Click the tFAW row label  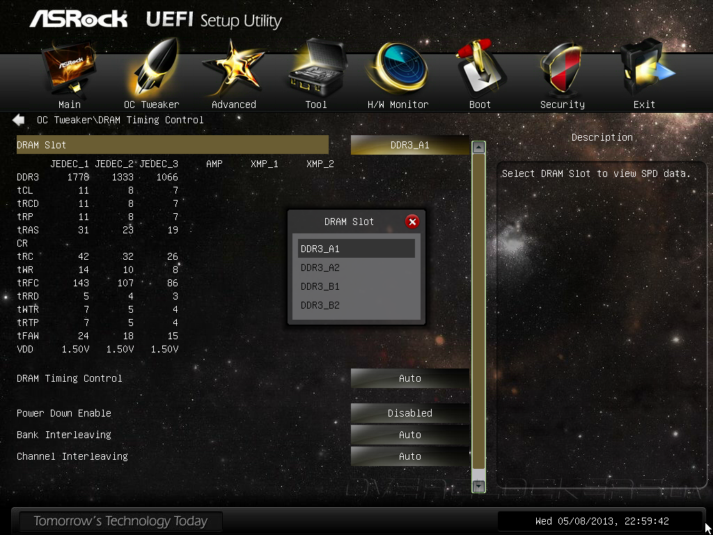pyautogui.click(x=28, y=336)
